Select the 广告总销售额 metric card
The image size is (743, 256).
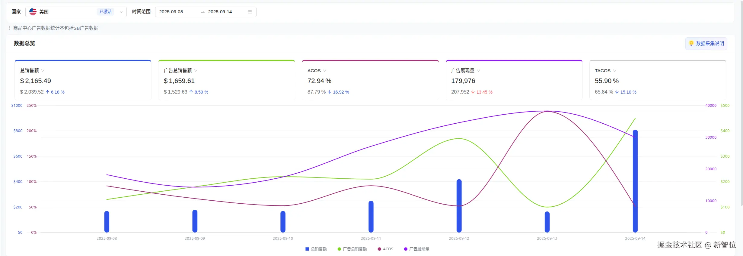(x=226, y=80)
